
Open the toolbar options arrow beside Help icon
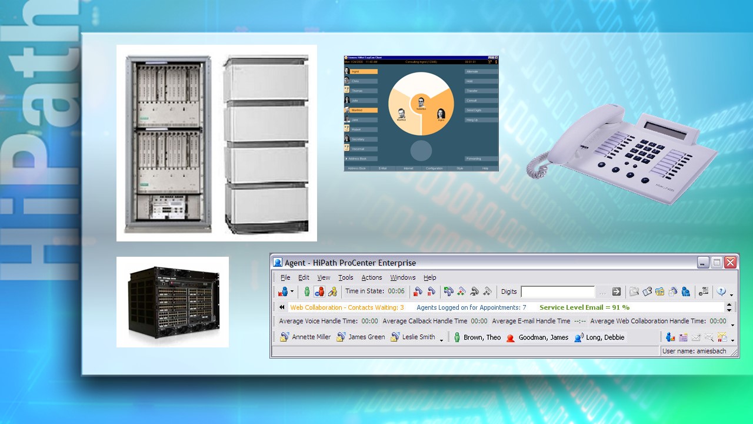(x=732, y=294)
